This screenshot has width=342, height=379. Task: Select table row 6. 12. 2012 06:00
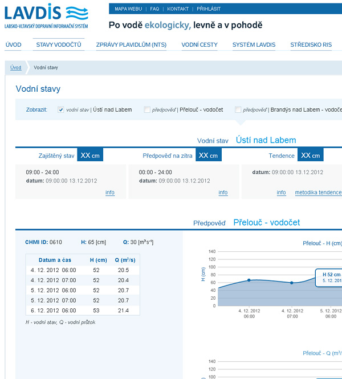[x=83, y=311]
